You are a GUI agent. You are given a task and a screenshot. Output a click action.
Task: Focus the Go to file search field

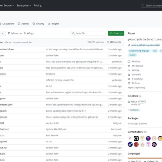pos(88,33)
